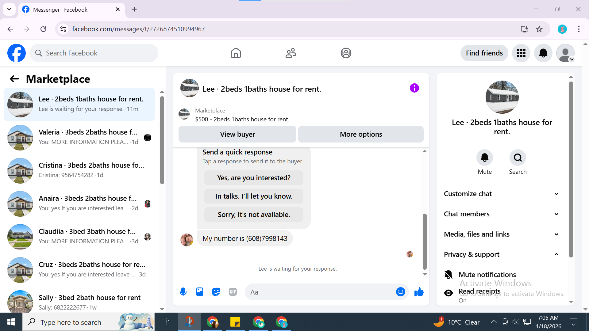Click the voice clip microphone icon
Screen dimensions: 589x331
tap(183, 292)
